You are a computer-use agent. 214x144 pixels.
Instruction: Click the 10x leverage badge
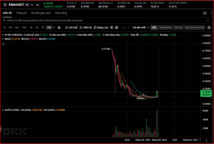(x=27, y=5)
